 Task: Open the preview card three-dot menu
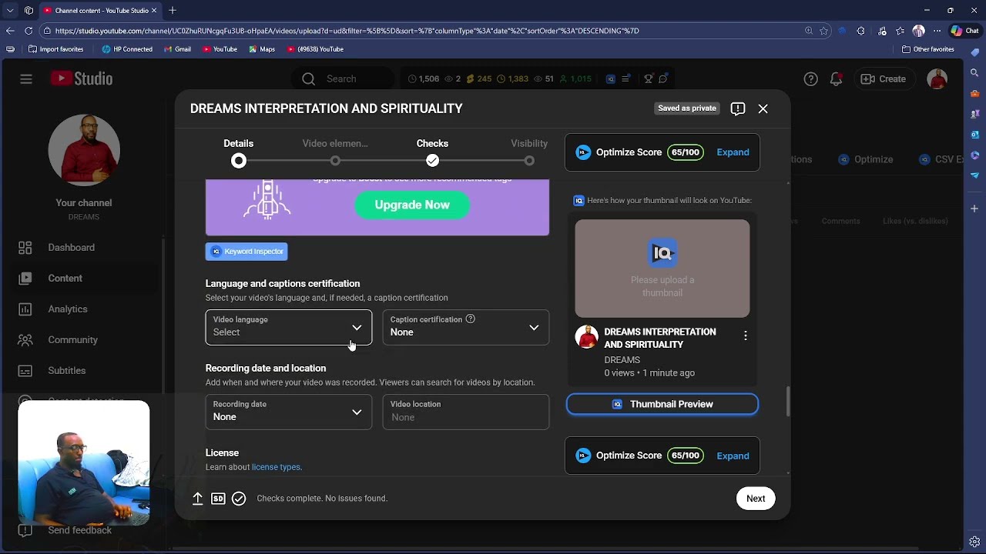point(745,335)
